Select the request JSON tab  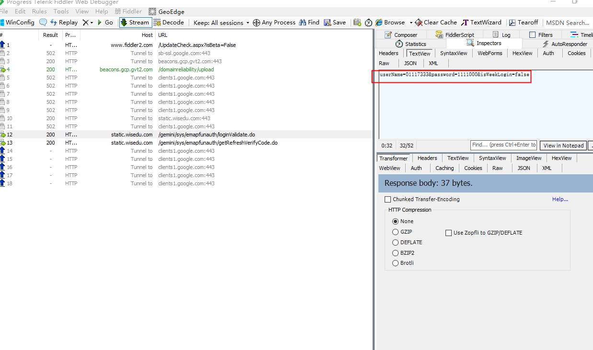(x=410, y=63)
